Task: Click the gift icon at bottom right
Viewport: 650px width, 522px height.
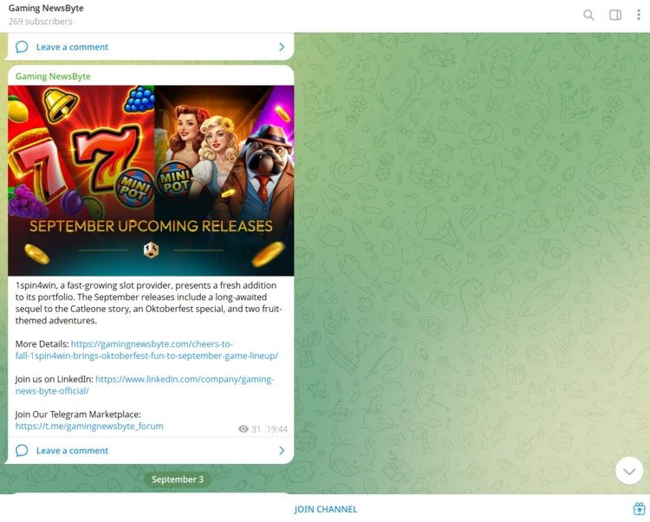Action: pyautogui.click(x=639, y=509)
